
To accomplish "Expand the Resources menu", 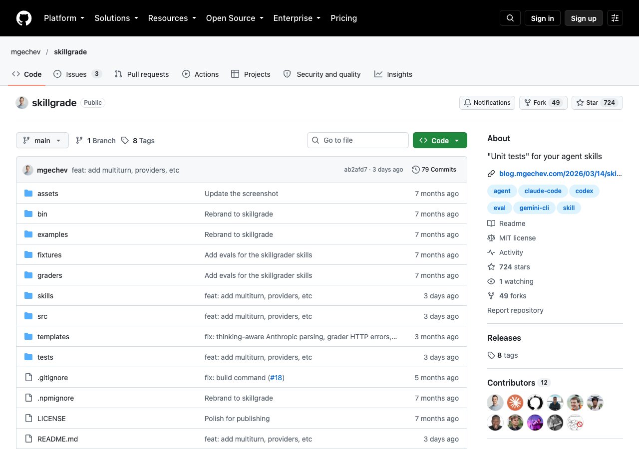I will [172, 18].
